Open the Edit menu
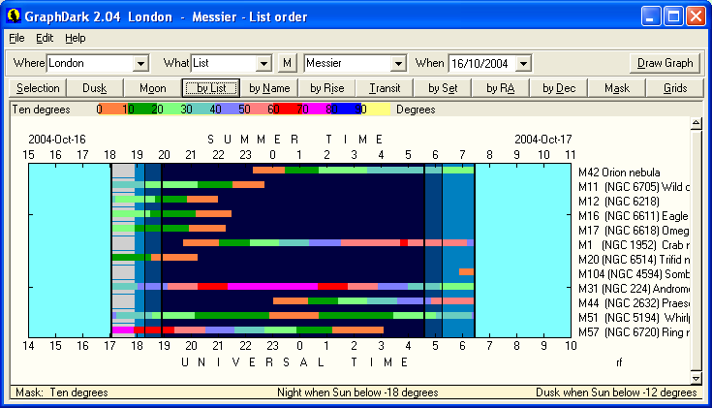Viewport: 712px width, 408px height. click(45, 38)
